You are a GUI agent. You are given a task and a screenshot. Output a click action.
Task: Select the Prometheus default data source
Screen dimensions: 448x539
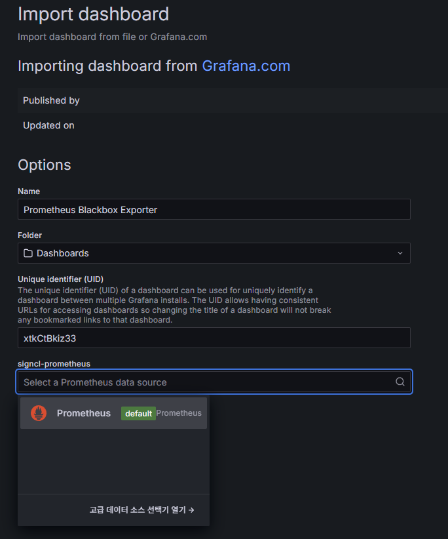113,413
